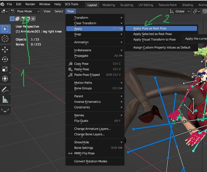The height and width of the screenshot is (172, 207).
Task: Expand the Inverse Kinematics submenu
Action: pyautogui.click(x=95, y=102)
